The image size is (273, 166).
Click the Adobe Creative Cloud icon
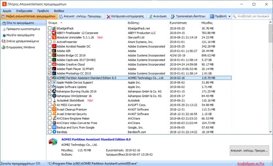click(x=54, y=64)
